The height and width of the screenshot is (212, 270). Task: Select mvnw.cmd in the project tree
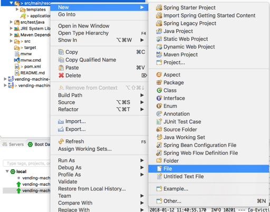pos(31,60)
